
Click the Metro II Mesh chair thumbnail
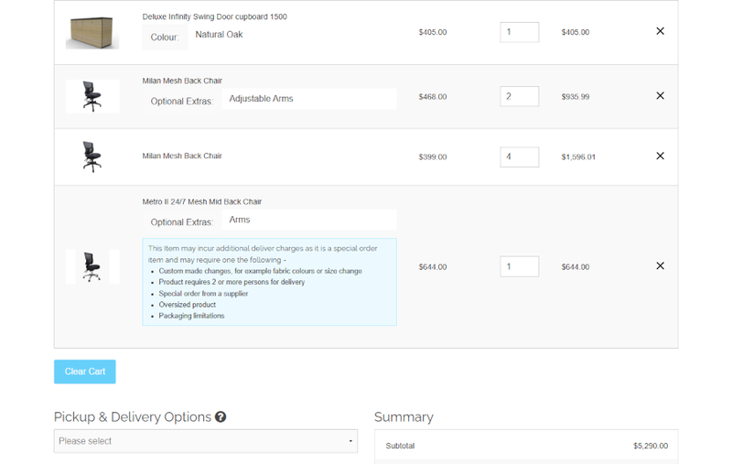92,266
